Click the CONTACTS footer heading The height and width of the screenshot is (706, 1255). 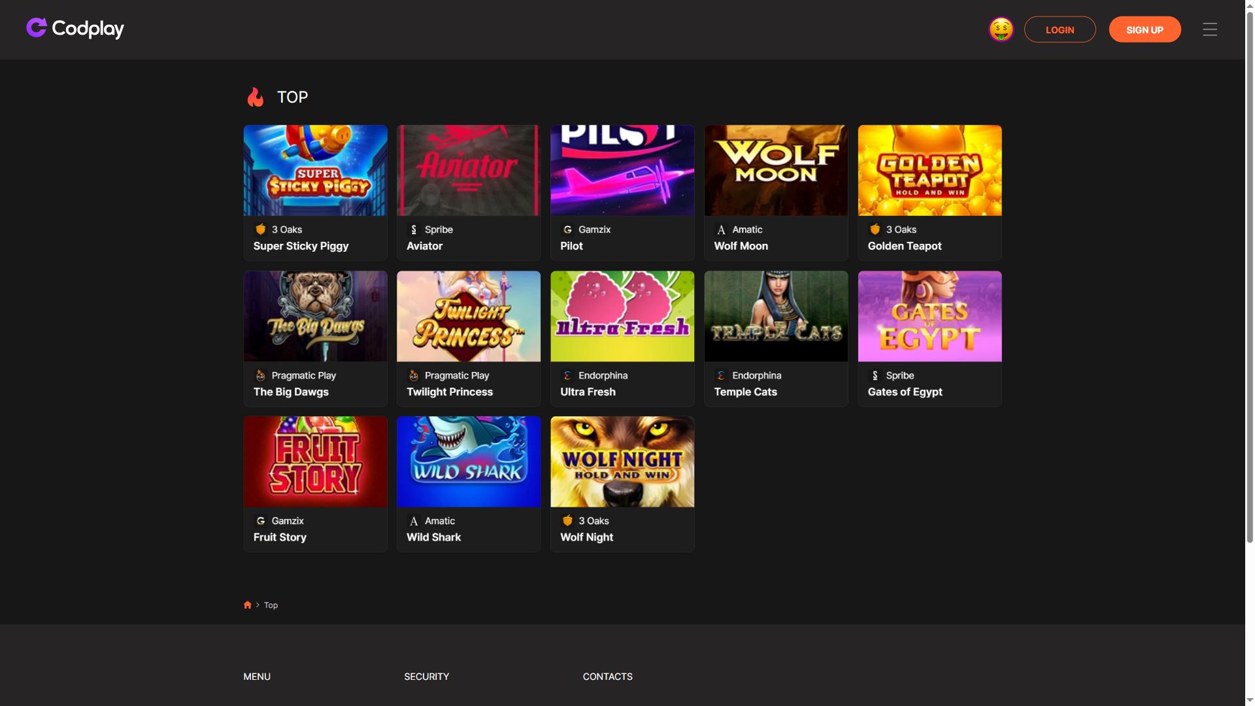[607, 677]
